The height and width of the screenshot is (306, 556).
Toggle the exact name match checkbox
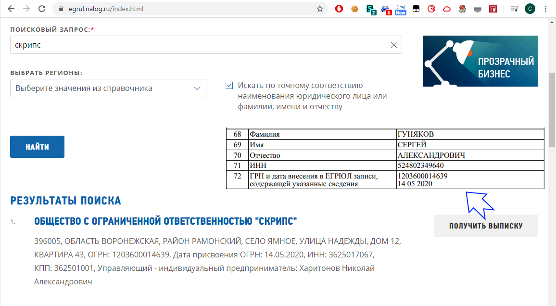tap(229, 86)
